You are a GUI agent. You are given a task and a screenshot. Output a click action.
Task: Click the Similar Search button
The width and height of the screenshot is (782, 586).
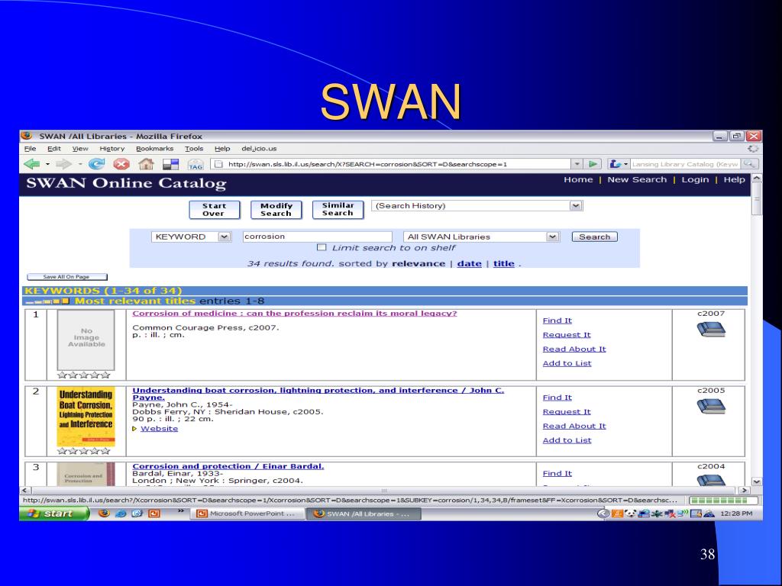(338, 209)
